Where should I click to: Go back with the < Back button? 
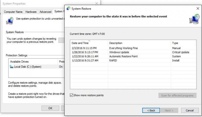[151, 110]
